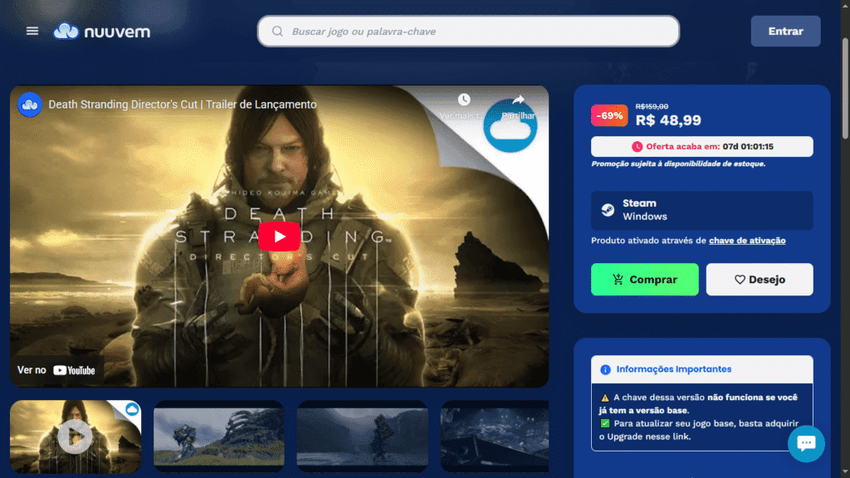The image size is (850, 478).
Task: Select the first trailer video thumbnail
Action: [x=76, y=437]
